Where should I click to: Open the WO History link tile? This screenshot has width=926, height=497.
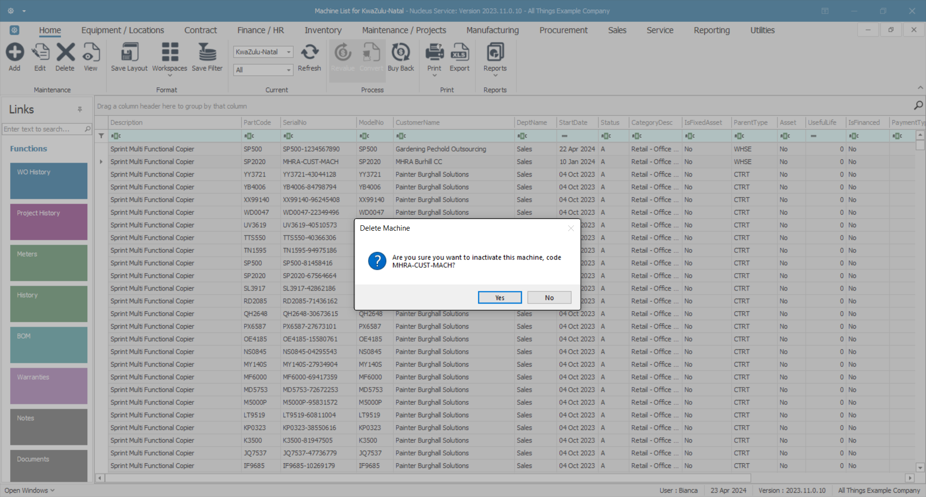click(x=49, y=181)
